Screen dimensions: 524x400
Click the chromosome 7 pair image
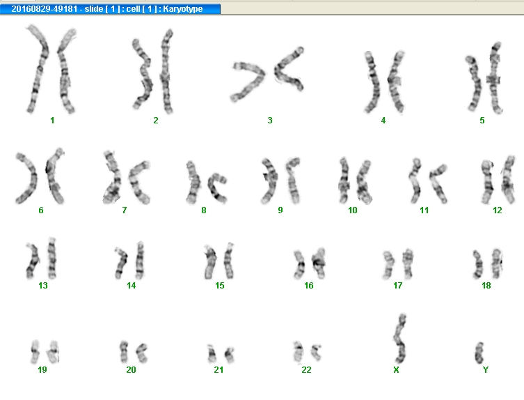tap(127, 178)
